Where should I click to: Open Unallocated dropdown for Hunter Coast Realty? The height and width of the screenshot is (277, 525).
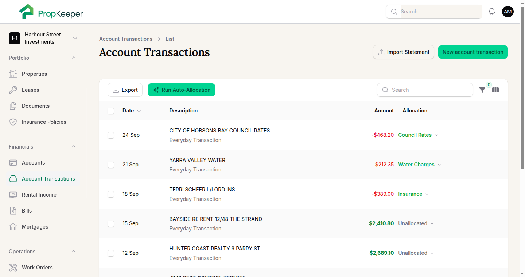click(416, 253)
